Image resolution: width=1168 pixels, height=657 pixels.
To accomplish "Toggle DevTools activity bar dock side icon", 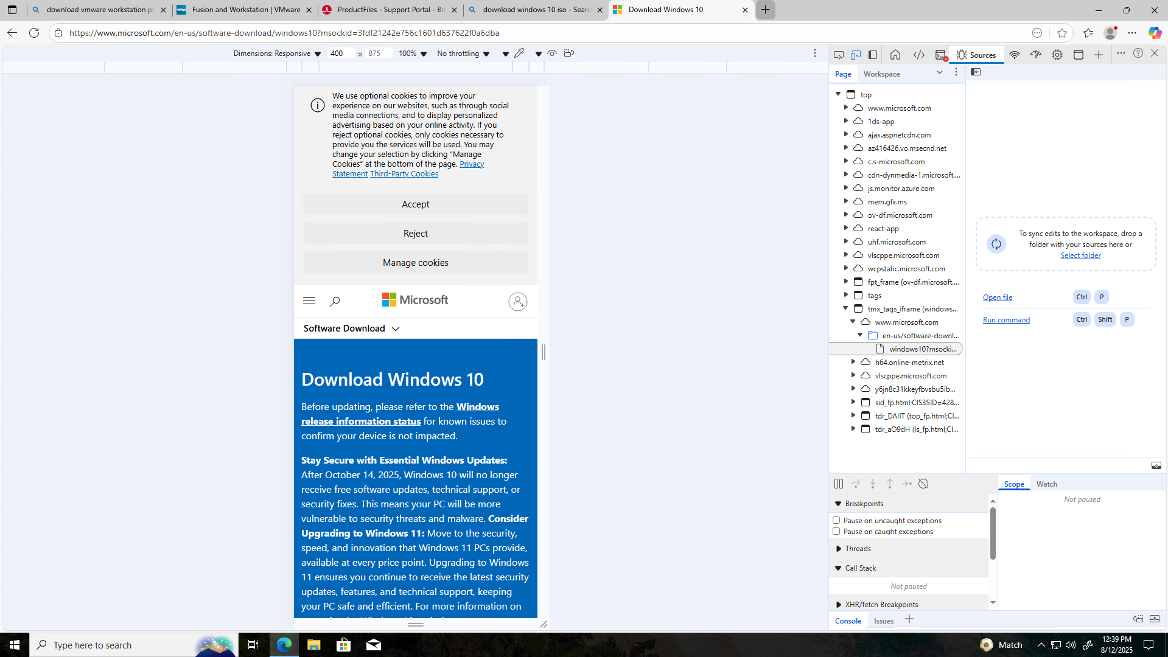I will (873, 55).
